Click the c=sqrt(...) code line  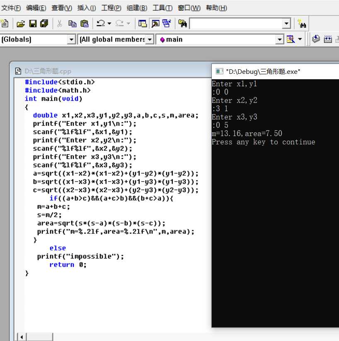(x=116, y=190)
